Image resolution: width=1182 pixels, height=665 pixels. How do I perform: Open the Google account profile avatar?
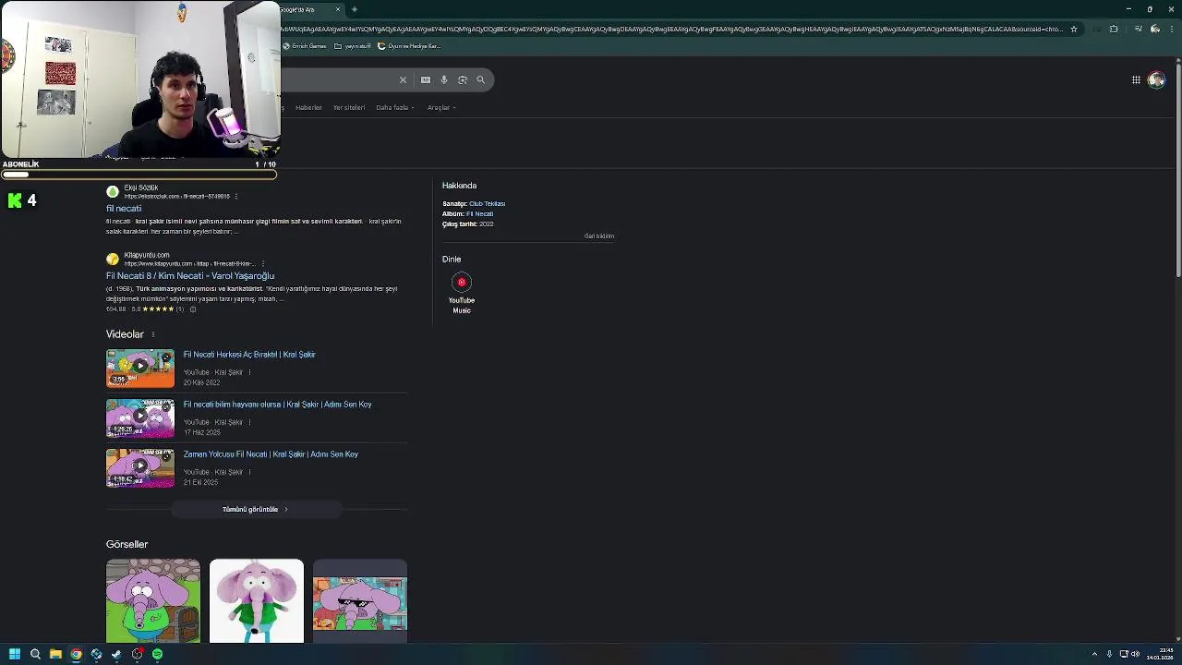[1156, 80]
